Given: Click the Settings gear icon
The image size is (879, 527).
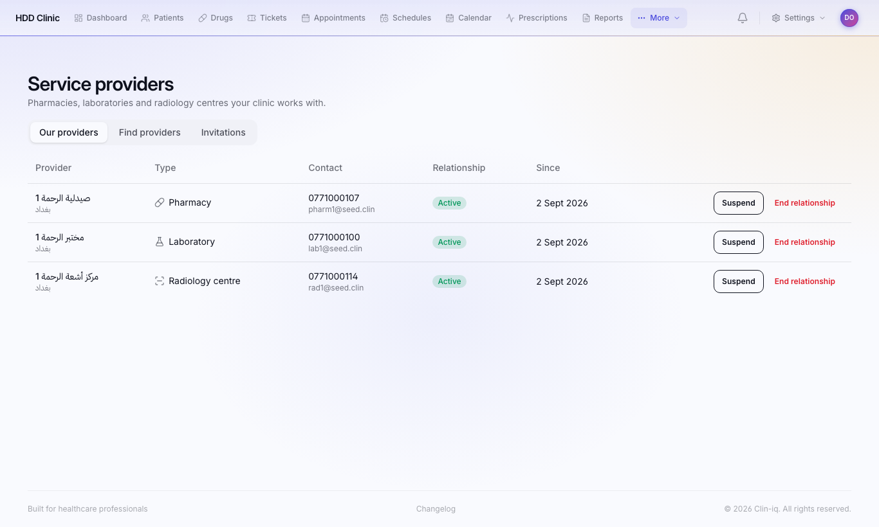Looking at the screenshot, I should [x=776, y=18].
